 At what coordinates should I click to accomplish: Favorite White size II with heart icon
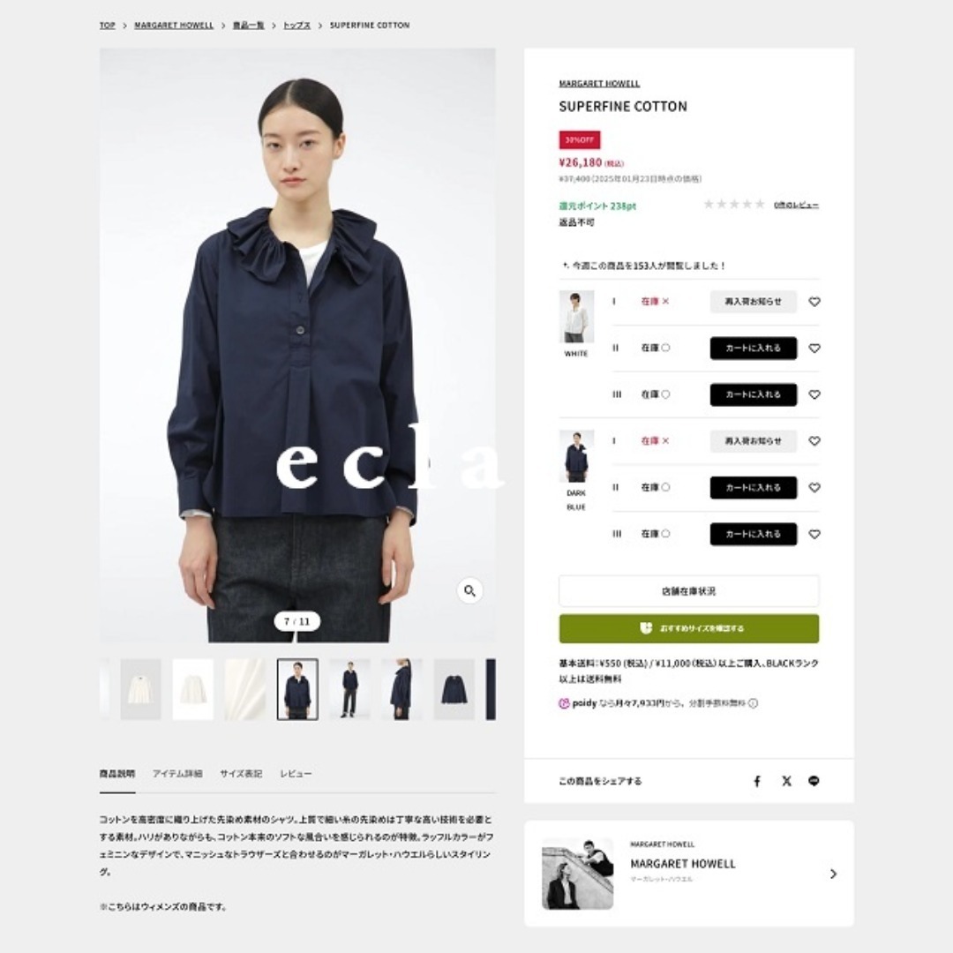click(814, 349)
